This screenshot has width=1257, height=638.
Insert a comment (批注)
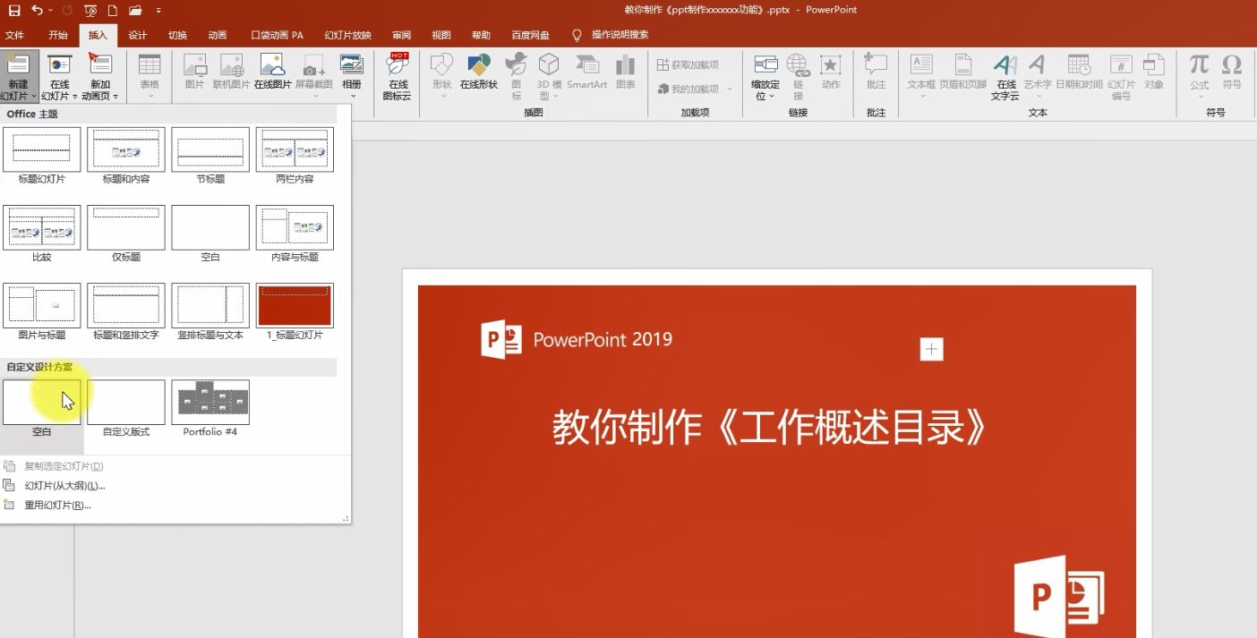coord(876,71)
